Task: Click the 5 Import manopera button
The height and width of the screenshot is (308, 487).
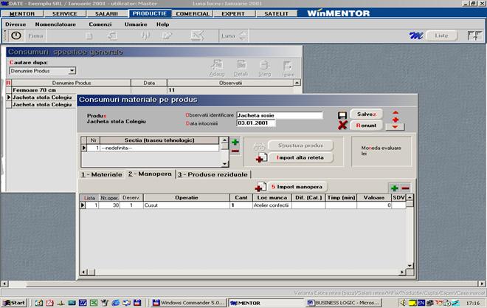Action: click(295, 187)
